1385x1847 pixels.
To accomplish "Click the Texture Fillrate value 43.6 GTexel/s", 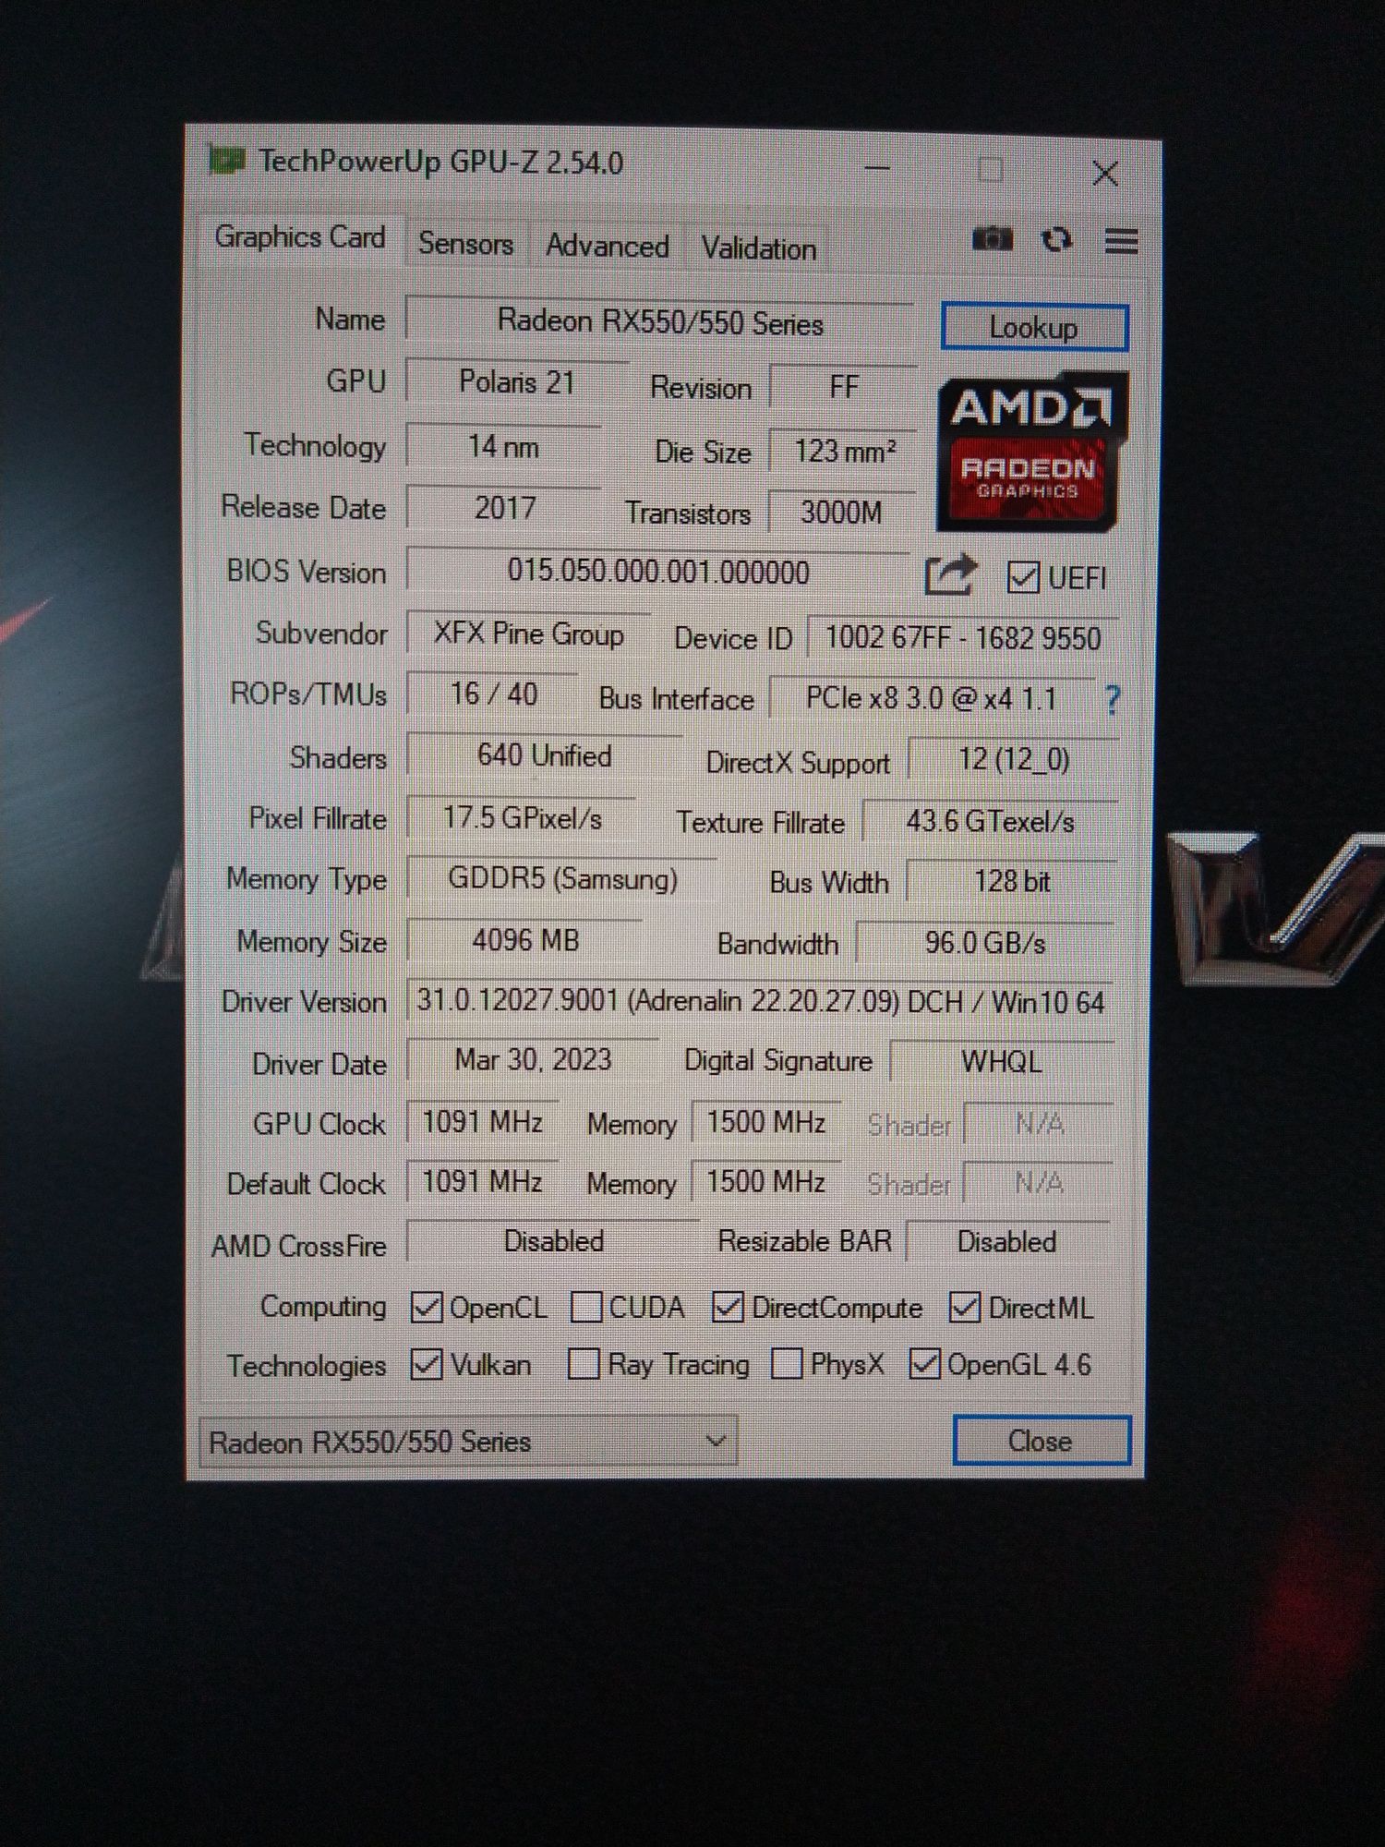I will tap(990, 822).
